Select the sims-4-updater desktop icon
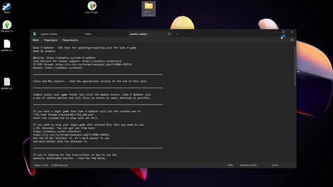Viewport: 333px width, 187px height. (x=92, y=7)
